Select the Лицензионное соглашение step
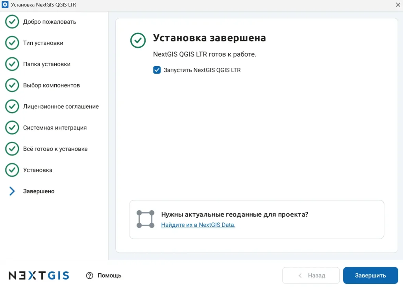 click(61, 106)
